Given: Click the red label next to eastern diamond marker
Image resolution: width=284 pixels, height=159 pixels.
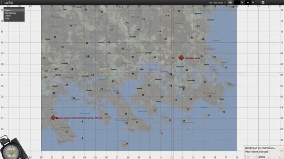Looking at the screenshot, I should [192, 58].
